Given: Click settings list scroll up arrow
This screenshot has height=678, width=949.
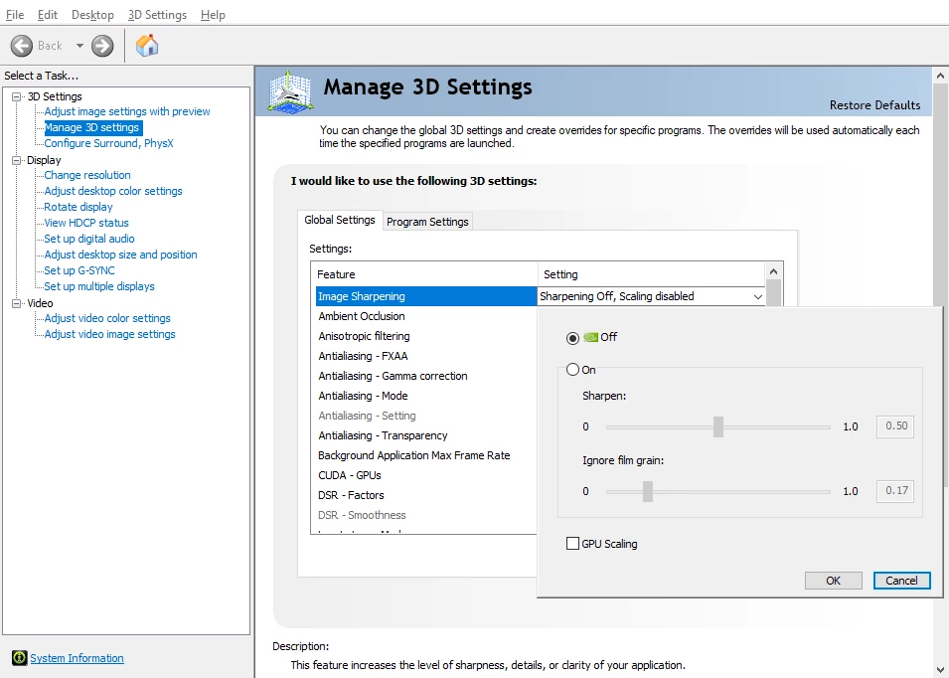Looking at the screenshot, I should point(773,271).
